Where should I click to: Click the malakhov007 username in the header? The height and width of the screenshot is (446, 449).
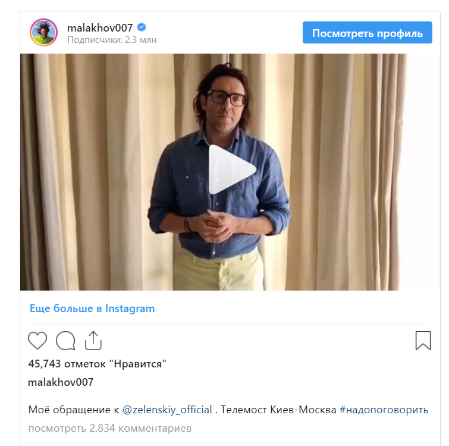(100, 28)
